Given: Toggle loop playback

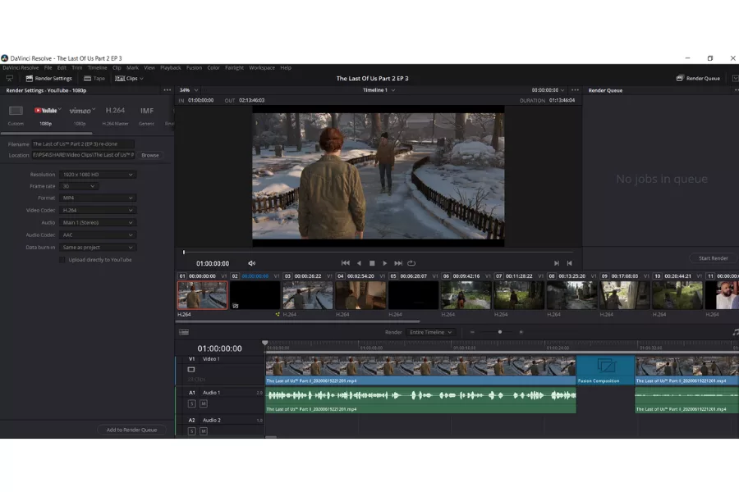Looking at the screenshot, I should [411, 263].
